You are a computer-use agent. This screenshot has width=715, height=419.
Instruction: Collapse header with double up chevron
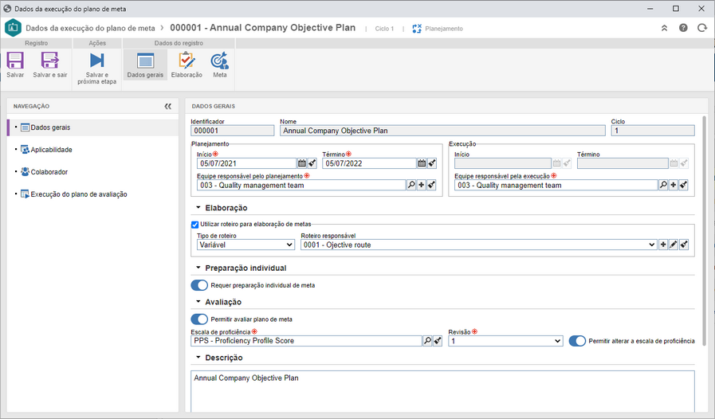(x=665, y=28)
